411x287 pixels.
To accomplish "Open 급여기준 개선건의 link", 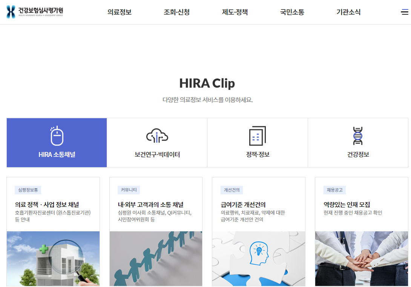I will [x=243, y=204].
